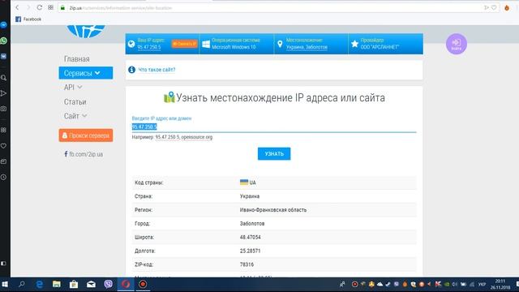Click the city value Заболотов
519x292 pixels.
pyautogui.click(x=252, y=224)
